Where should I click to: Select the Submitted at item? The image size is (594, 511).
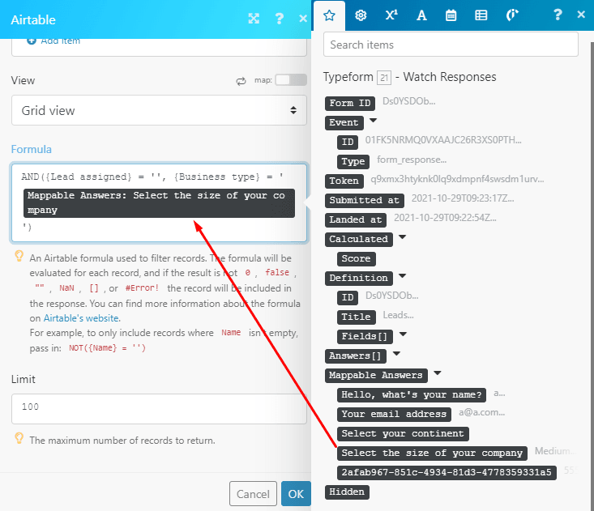point(365,200)
